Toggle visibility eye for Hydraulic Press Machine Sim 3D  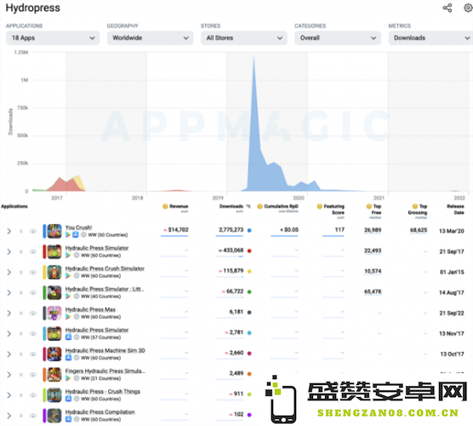pyautogui.click(x=33, y=354)
